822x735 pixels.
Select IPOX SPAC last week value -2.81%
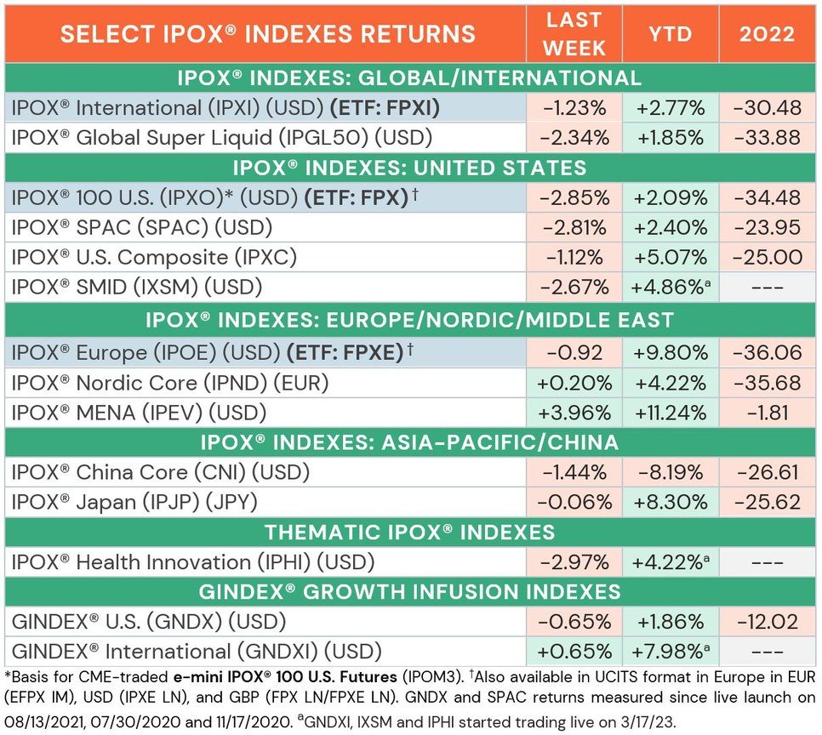[574, 228]
